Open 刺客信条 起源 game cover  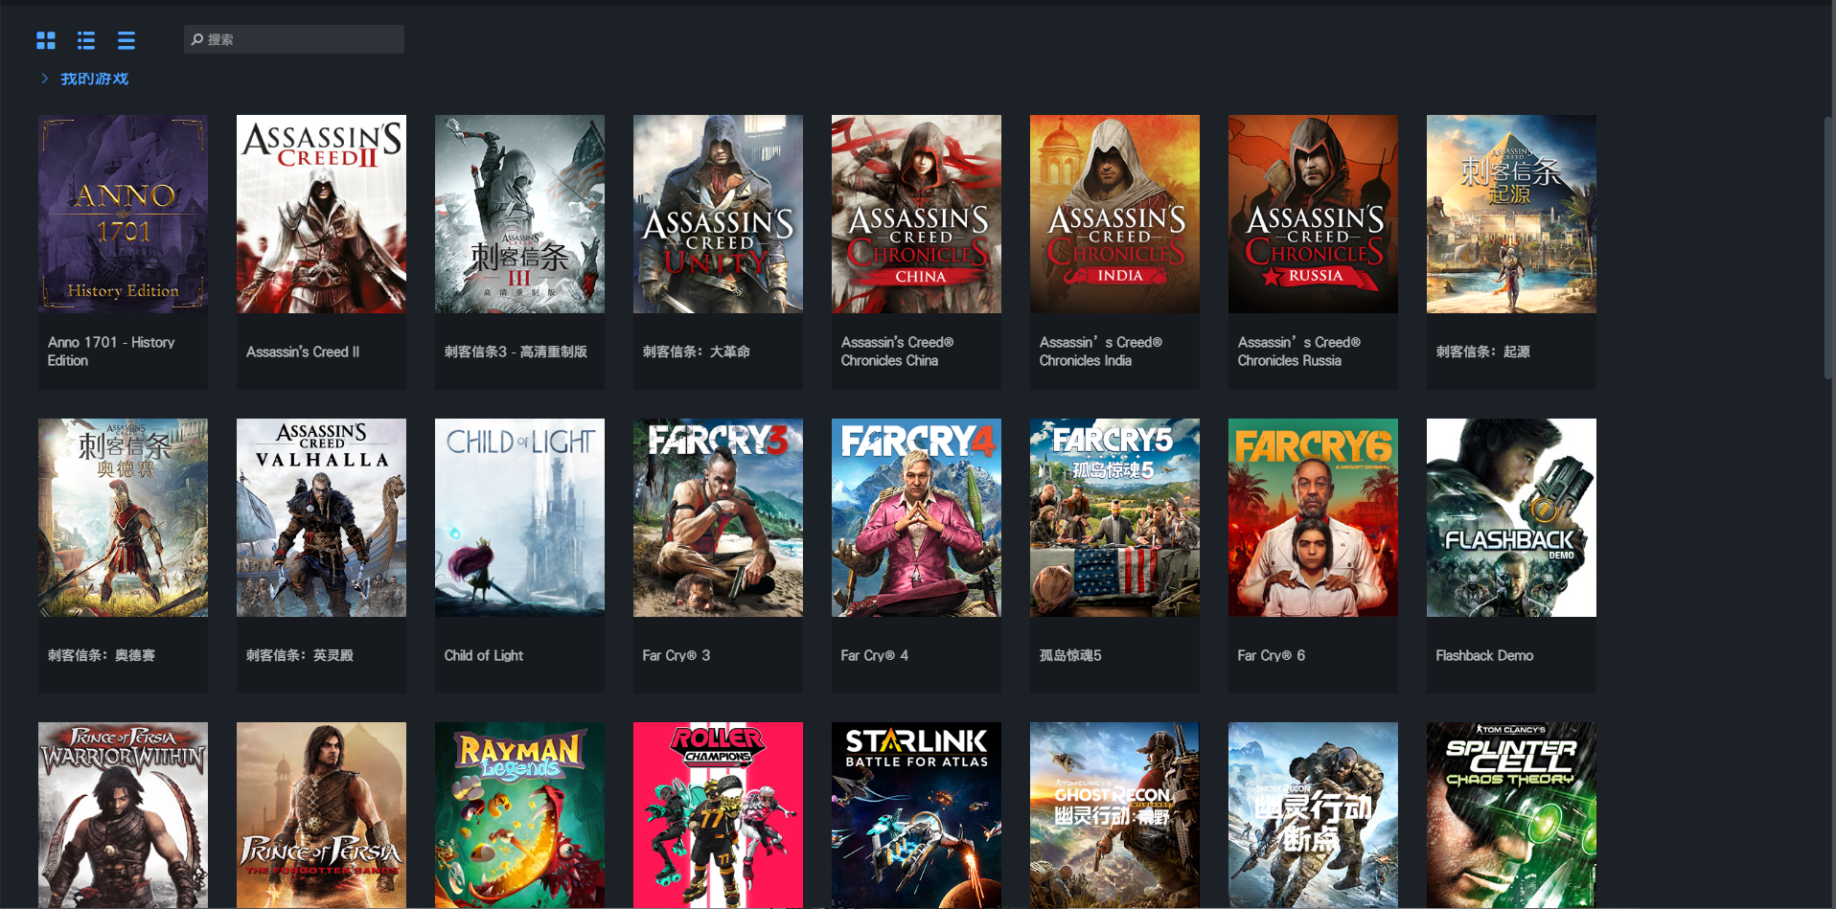point(1511,214)
